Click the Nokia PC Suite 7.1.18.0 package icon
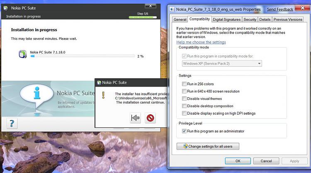 coord(22,54)
